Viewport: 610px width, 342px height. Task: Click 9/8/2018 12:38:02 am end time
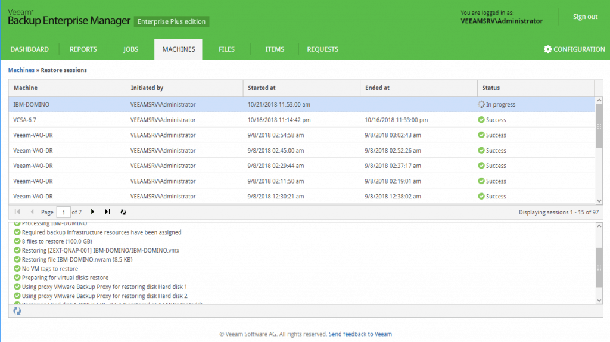(393, 196)
